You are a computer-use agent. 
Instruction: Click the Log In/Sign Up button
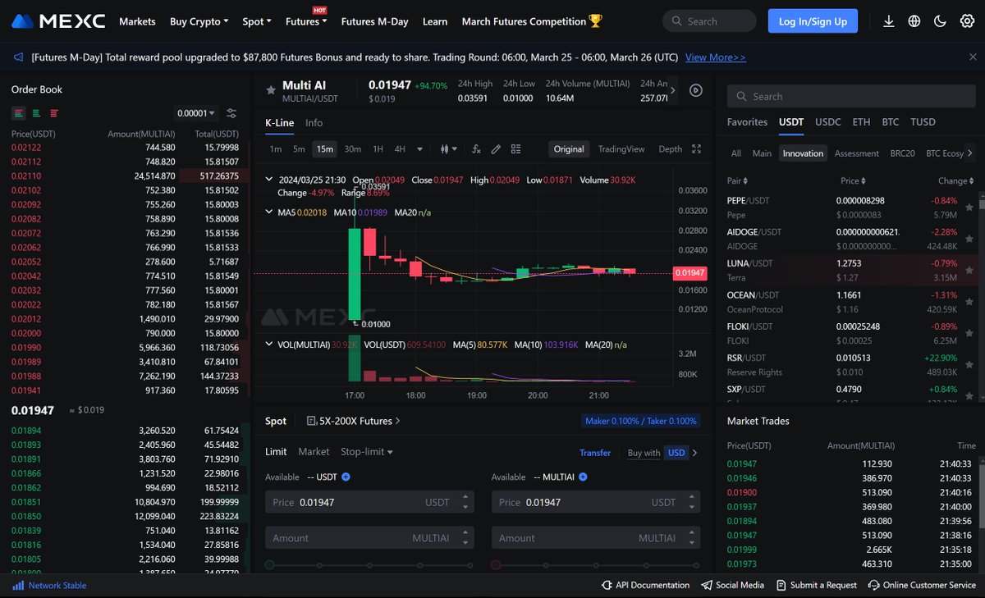[813, 21]
